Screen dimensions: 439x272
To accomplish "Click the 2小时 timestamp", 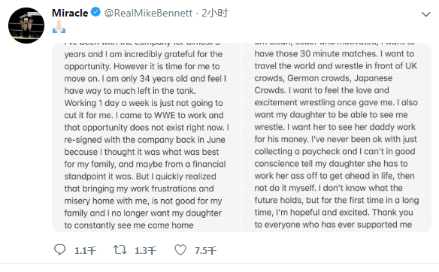I will [215, 13].
